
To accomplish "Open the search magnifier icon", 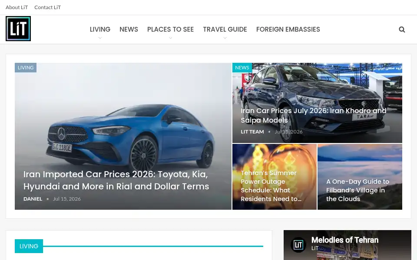I will [x=402, y=29].
